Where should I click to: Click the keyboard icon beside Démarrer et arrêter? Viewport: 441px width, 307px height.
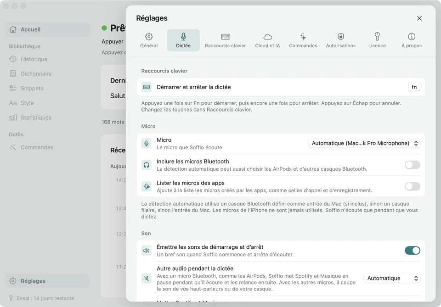[x=147, y=87]
